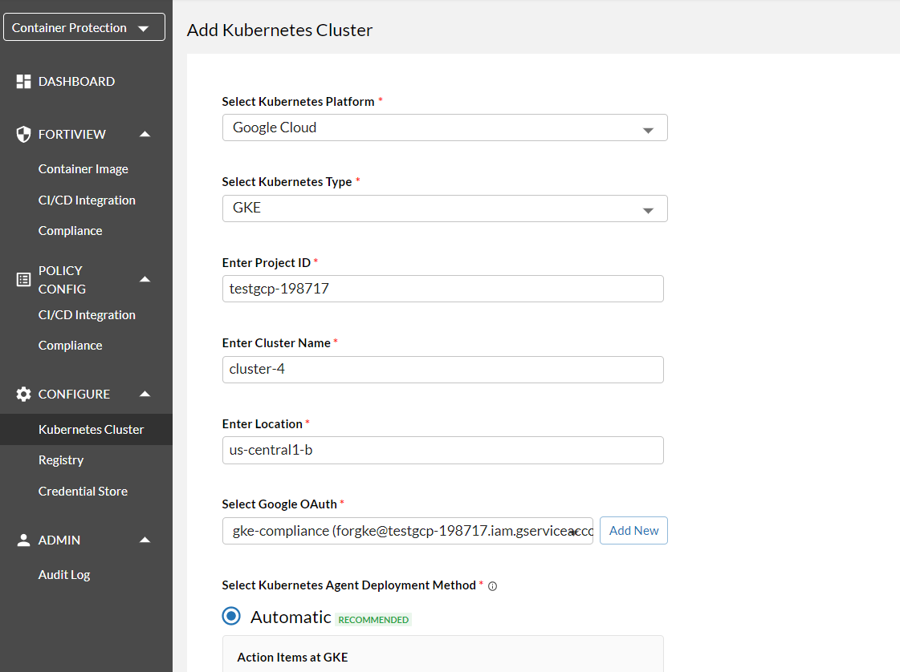Click the Policy Config list icon
Viewport: 900px width, 672px height.
tap(23, 280)
